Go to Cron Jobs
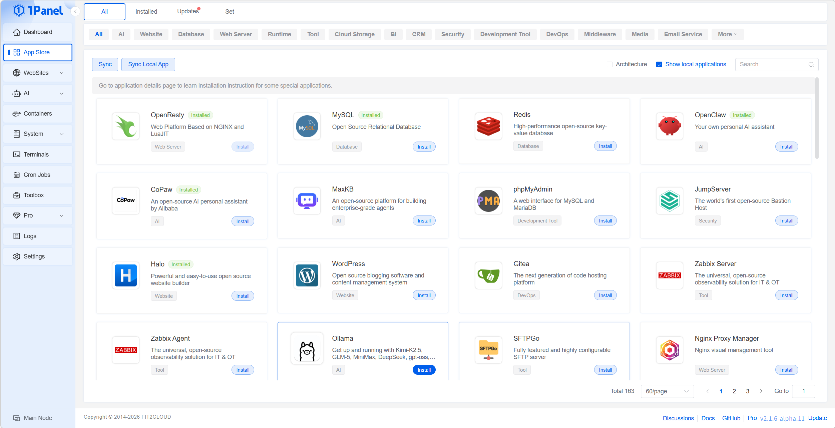 (x=38, y=175)
